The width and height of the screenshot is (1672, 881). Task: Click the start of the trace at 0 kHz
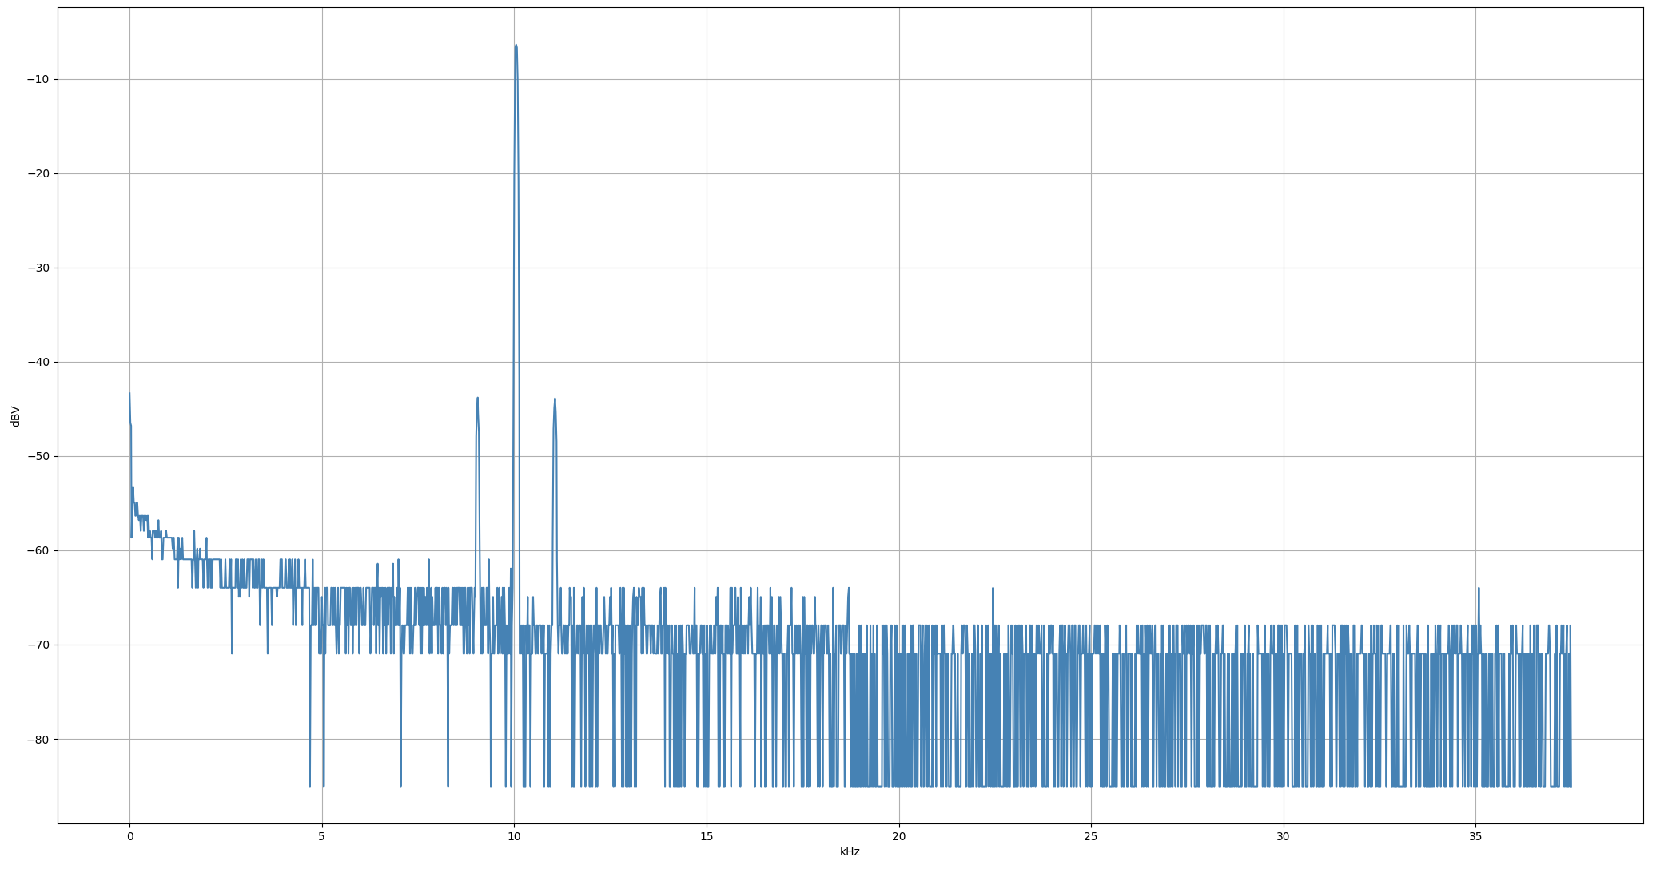tap(129, 394)
